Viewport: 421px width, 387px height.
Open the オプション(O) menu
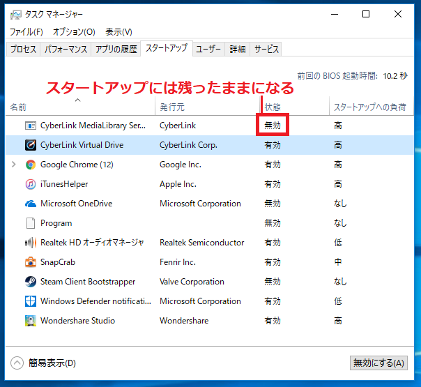pyautogui.click(x=74, y=32)
